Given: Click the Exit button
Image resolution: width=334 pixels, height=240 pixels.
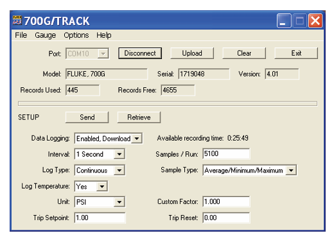Looking at the screenshot, I should pyautogui.click(x=296, y=53).
